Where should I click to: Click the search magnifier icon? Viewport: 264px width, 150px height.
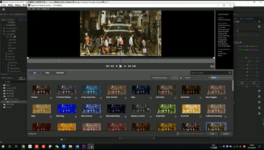coord(229,73)
